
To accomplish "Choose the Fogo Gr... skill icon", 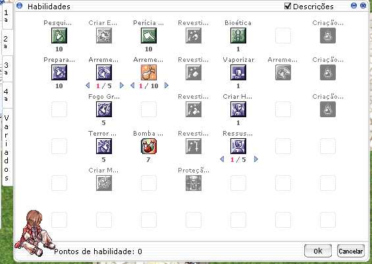I will (104, 109).
